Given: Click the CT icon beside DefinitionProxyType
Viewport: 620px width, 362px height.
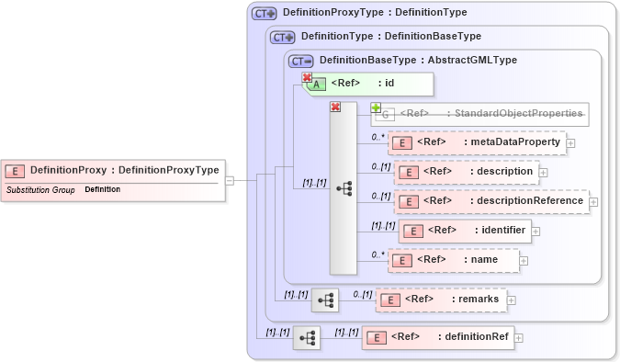Looking at the screenshot, I should click(x=265, y=14).
